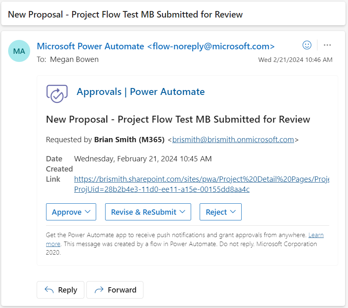Click the requester name Brian Smith (M365)
348x308 pixels.
[130, 140]
